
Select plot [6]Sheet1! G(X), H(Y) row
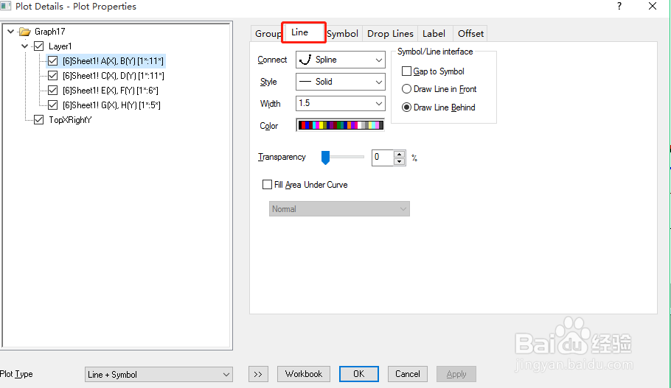pos(111,105)
